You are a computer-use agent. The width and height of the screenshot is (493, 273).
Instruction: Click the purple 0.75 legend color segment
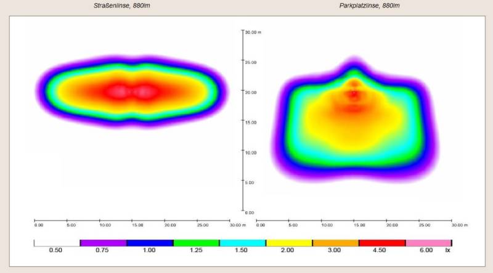(103, 243)
